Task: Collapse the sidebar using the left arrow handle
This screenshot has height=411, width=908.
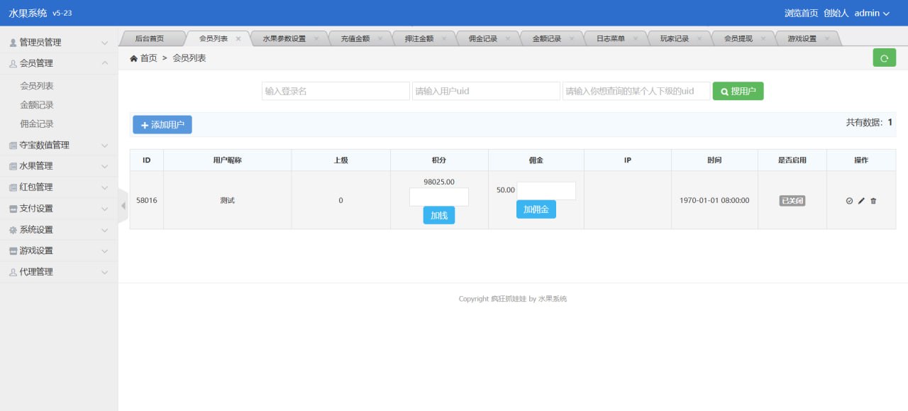Action: click(x=123, y=206)
